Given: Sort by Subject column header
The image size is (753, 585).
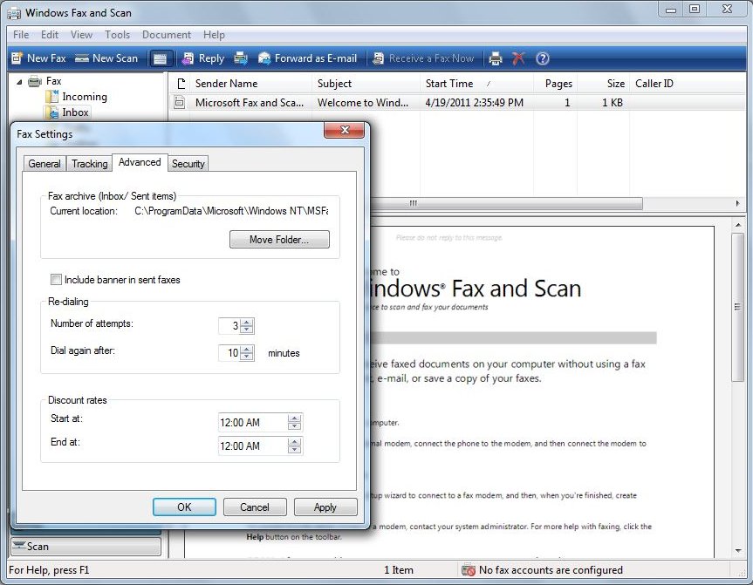Looking at the screenshot, I should tap(366, 84).
